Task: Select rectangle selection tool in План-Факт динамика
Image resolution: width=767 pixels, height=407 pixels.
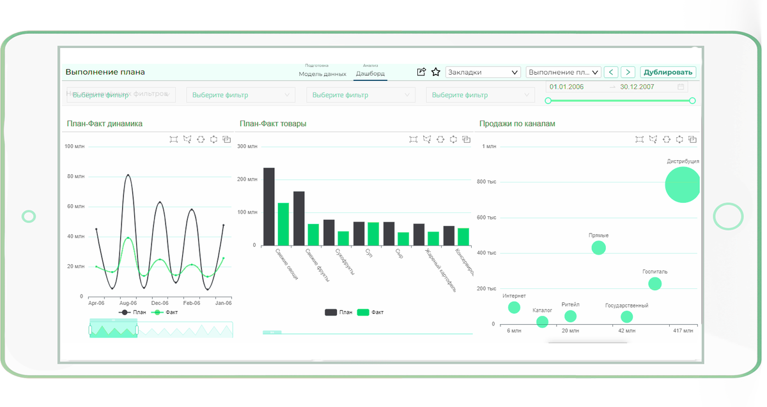Action: coord(173,139)
